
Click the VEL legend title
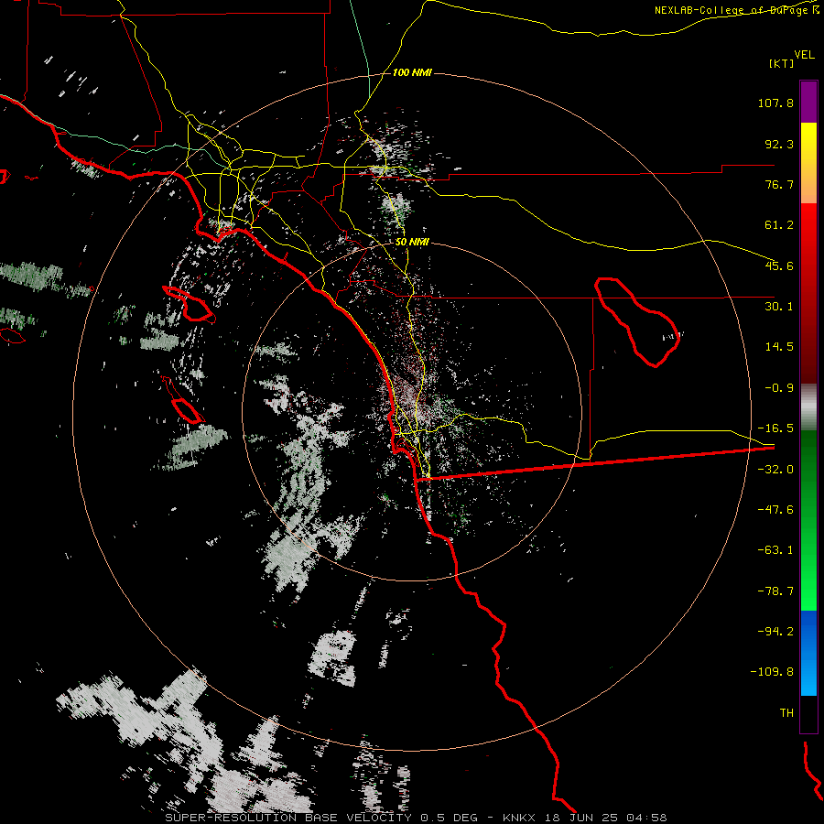click(x=804, y=55)
